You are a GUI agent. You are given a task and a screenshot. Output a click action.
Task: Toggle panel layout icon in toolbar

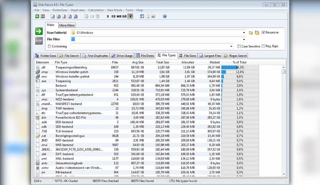(x=142, y=16)
